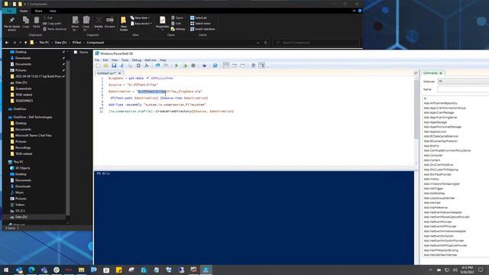Viewport: 489px width, 275px height.
Task: Open the File menu in PowerShell ISE
Action: click(x=97, y=60)
